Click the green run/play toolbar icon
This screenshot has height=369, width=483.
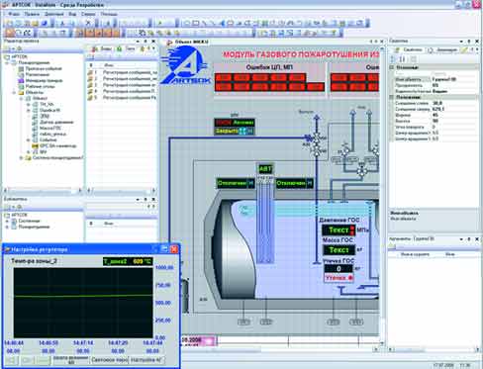pyautogui.click(x=160, y=23)
